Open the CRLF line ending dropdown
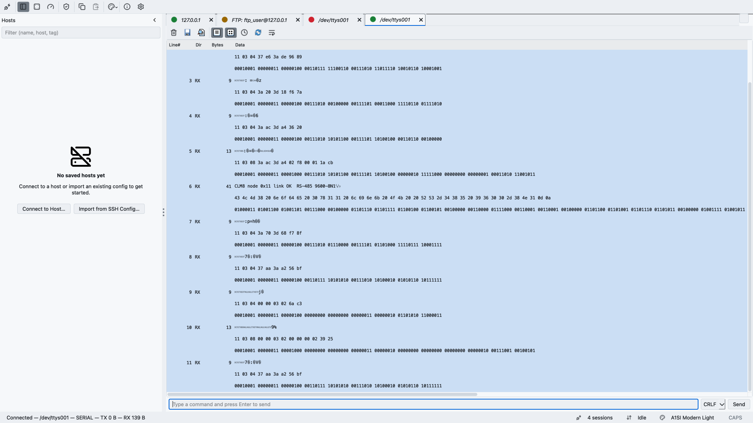 tap(713, 404)
